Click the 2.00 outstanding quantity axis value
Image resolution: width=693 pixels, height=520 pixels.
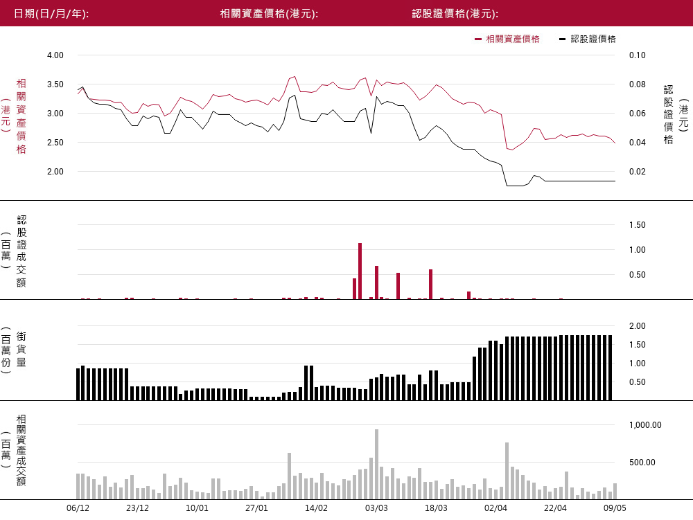[638, 325]
